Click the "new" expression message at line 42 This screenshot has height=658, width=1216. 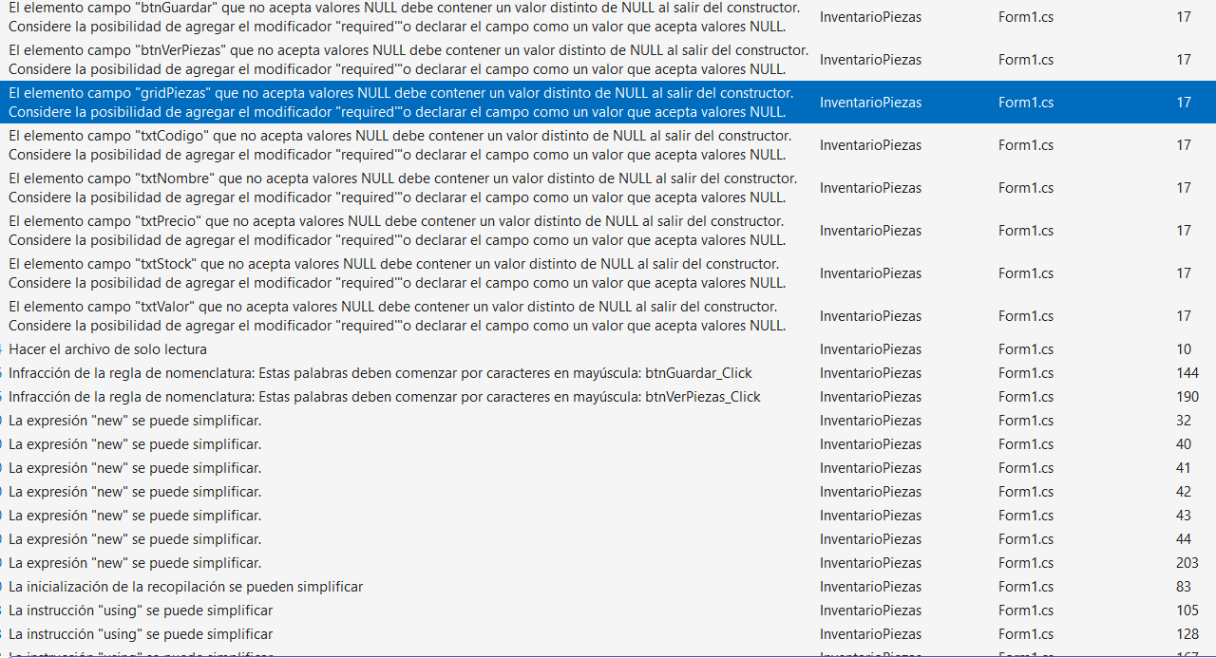(135, 492)
